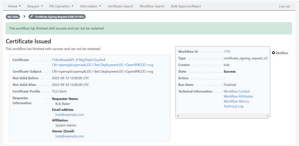Click the 2023-09-30 12:00:00 UTC value

click(71, 85)
